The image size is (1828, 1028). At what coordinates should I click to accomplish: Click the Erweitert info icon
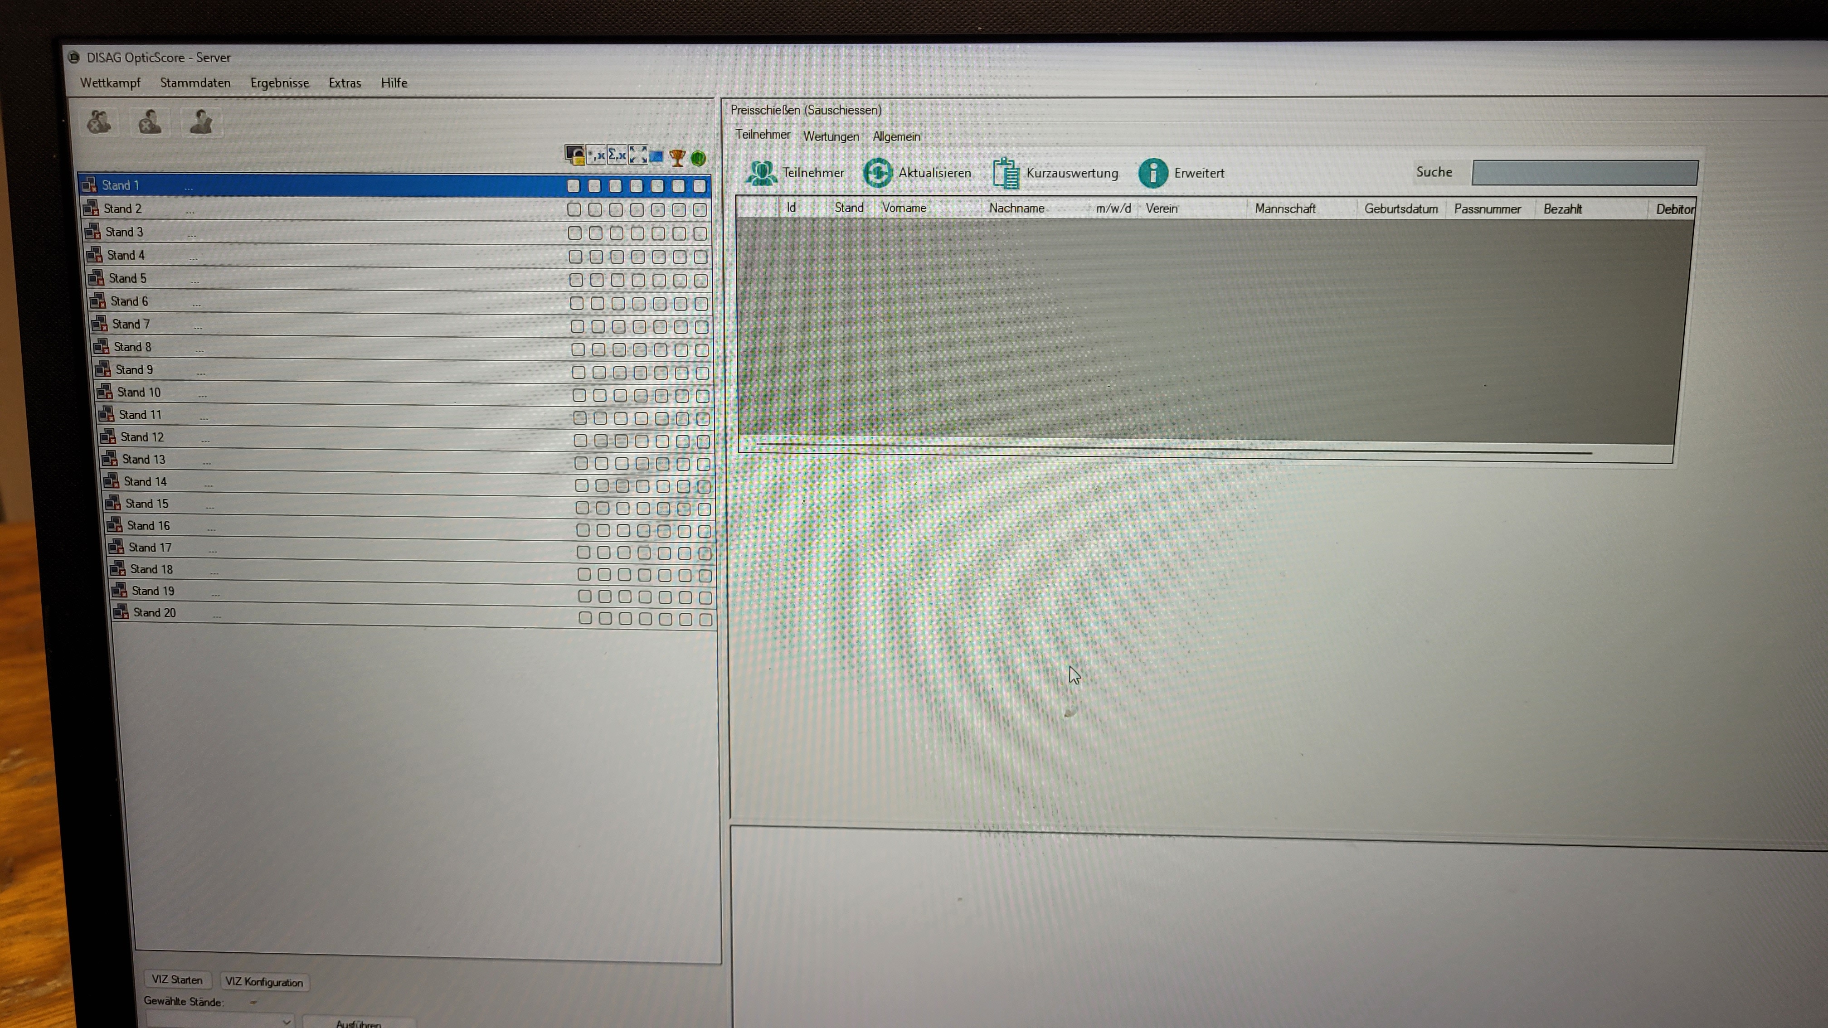[1152, 173]
